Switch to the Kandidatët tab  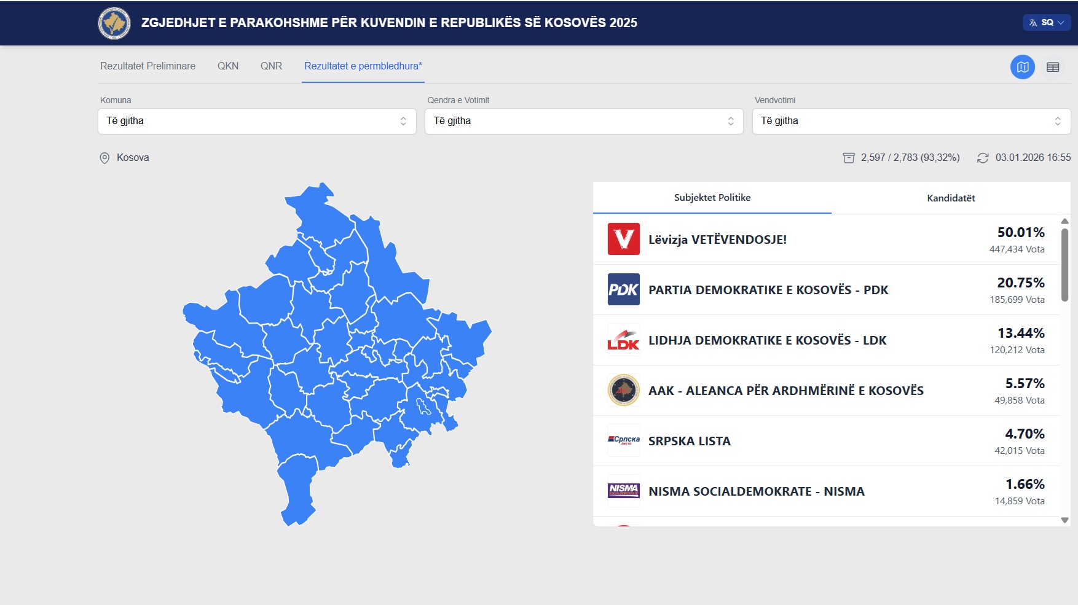click(951, 198)
